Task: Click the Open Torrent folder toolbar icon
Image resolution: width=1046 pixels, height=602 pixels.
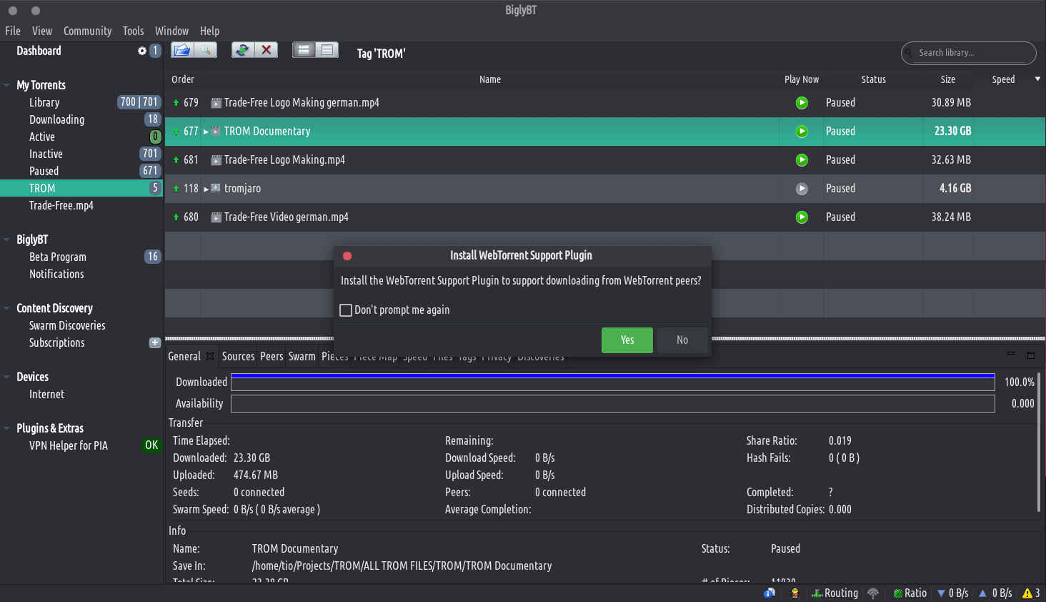Action: (x=182, y=50)
